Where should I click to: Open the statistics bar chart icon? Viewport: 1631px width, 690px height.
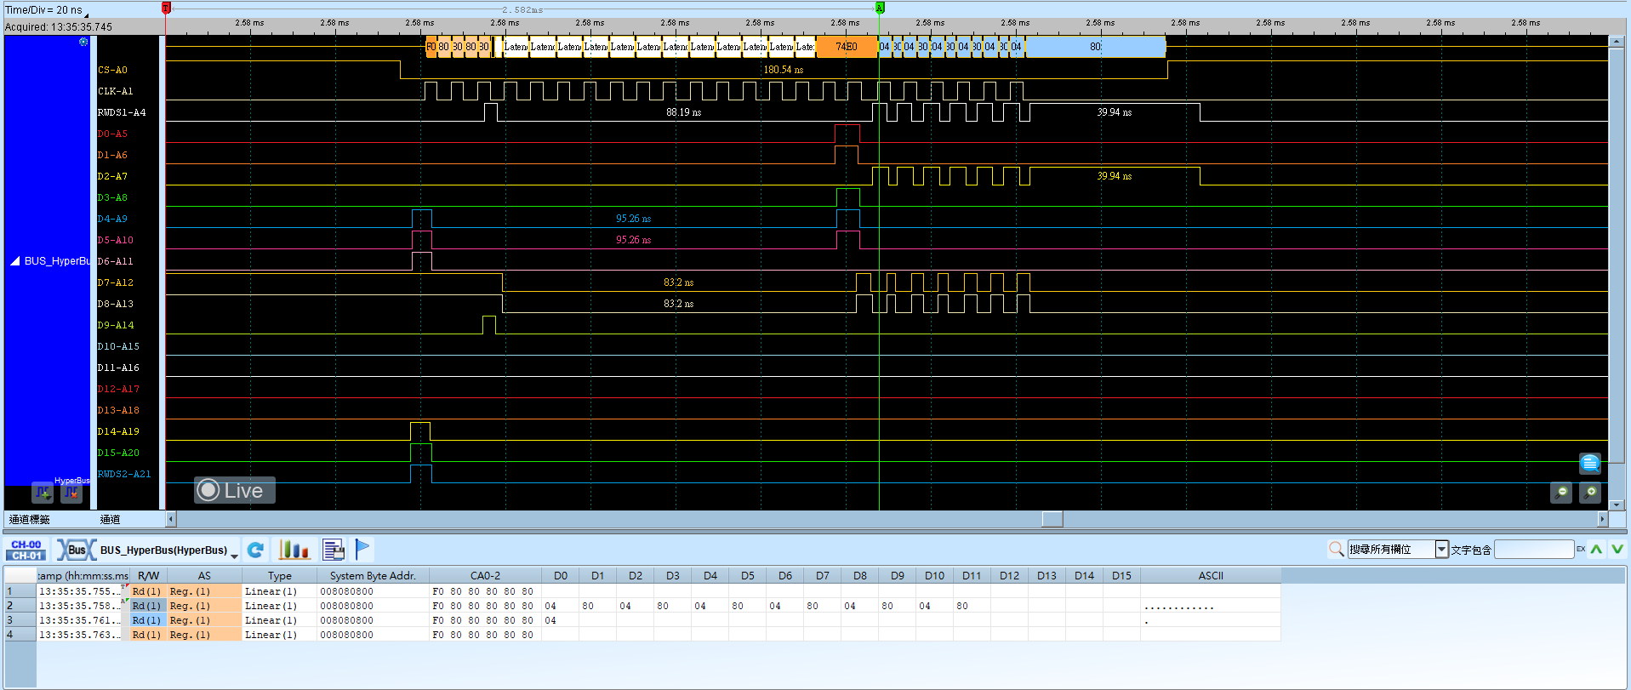pos(294,550)
